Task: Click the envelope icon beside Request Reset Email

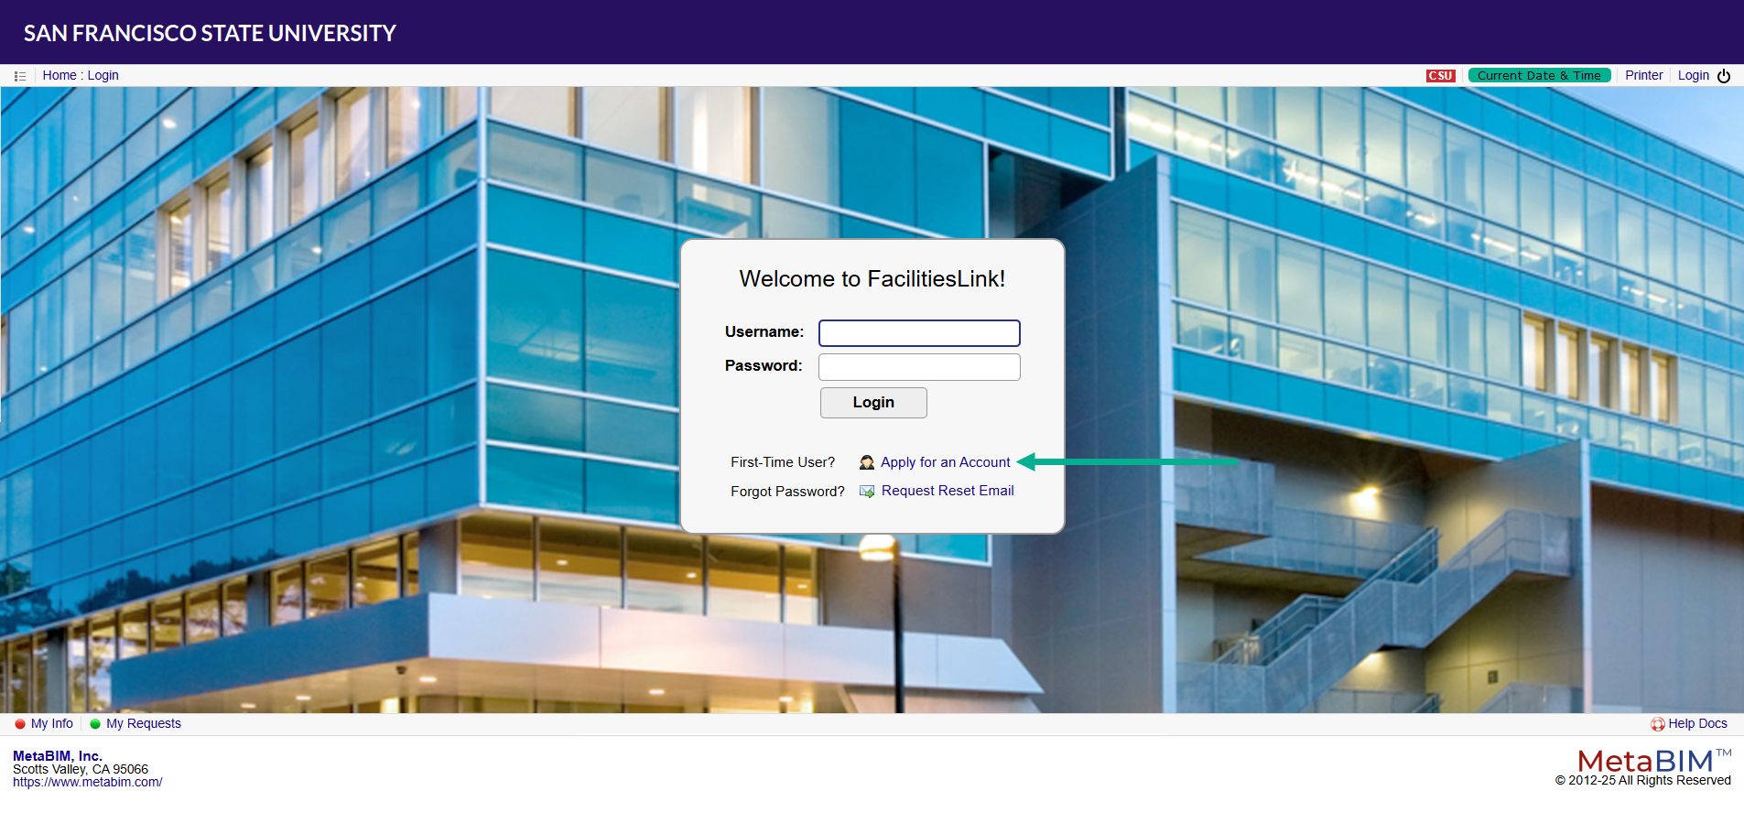Action: tap(866, 492)
